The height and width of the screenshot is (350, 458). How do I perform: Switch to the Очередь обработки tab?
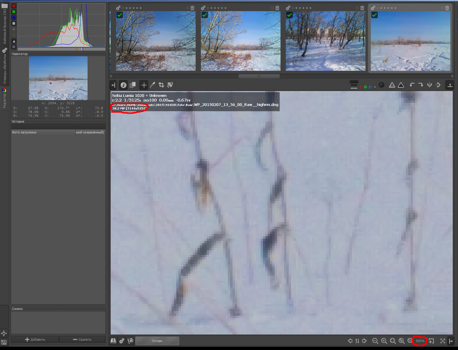(5, 67)
